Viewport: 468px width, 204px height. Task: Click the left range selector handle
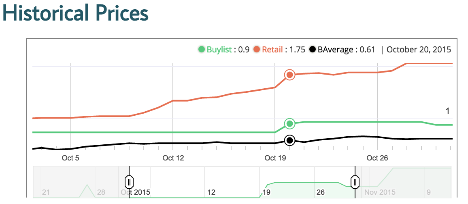[x=129, y=182]
